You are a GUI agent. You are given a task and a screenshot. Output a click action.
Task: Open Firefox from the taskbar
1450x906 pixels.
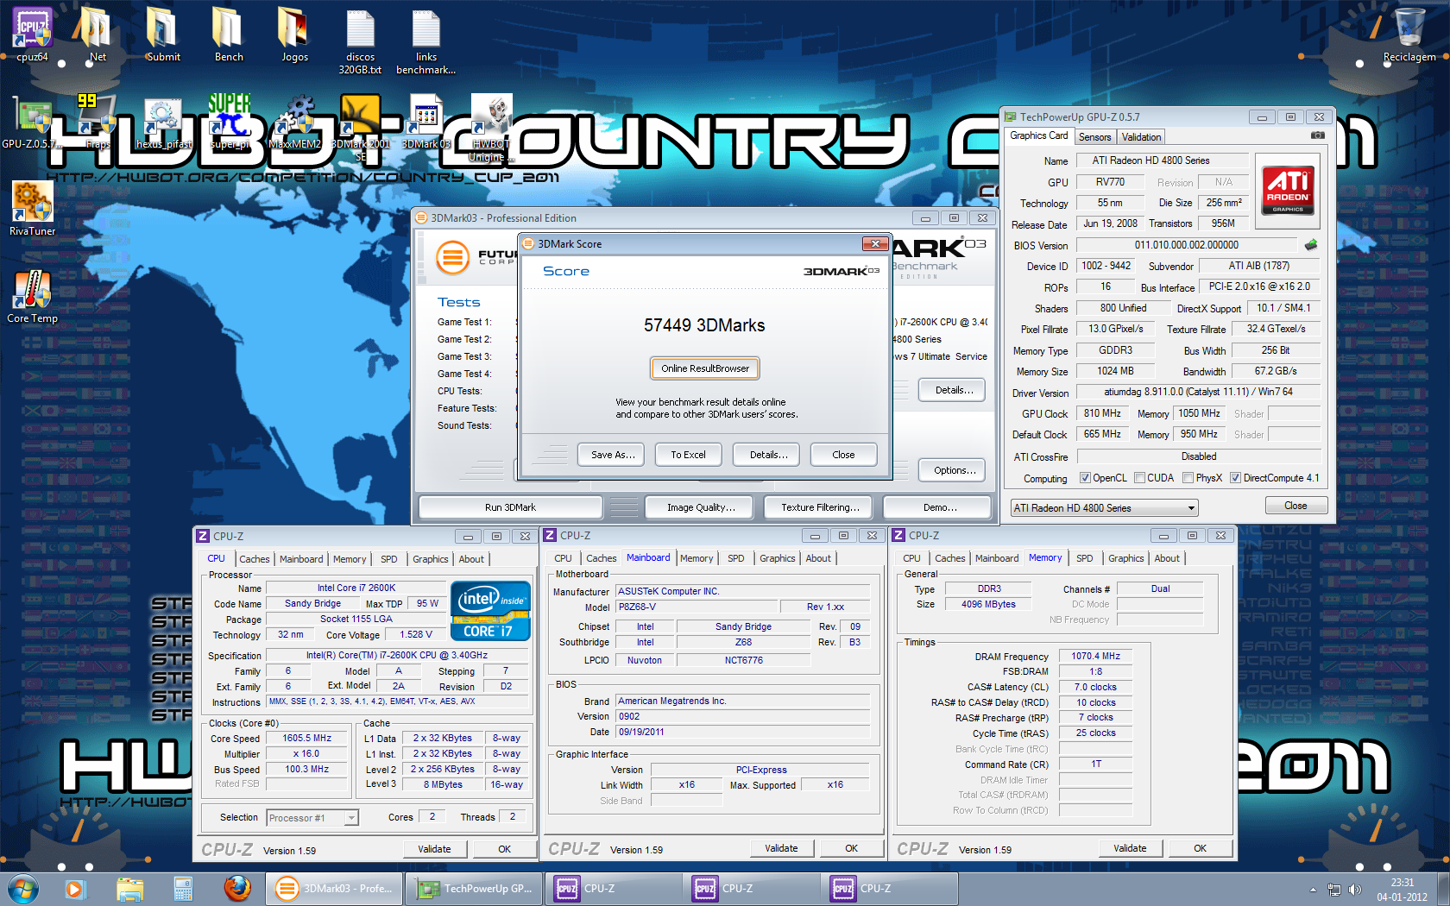pyautogui.click(x=237, y=888)
